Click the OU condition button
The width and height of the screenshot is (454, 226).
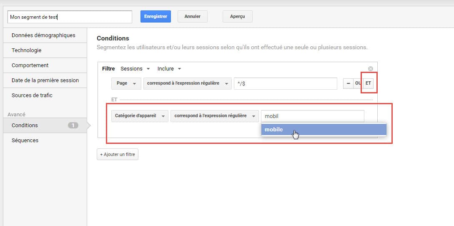[358, 83]
